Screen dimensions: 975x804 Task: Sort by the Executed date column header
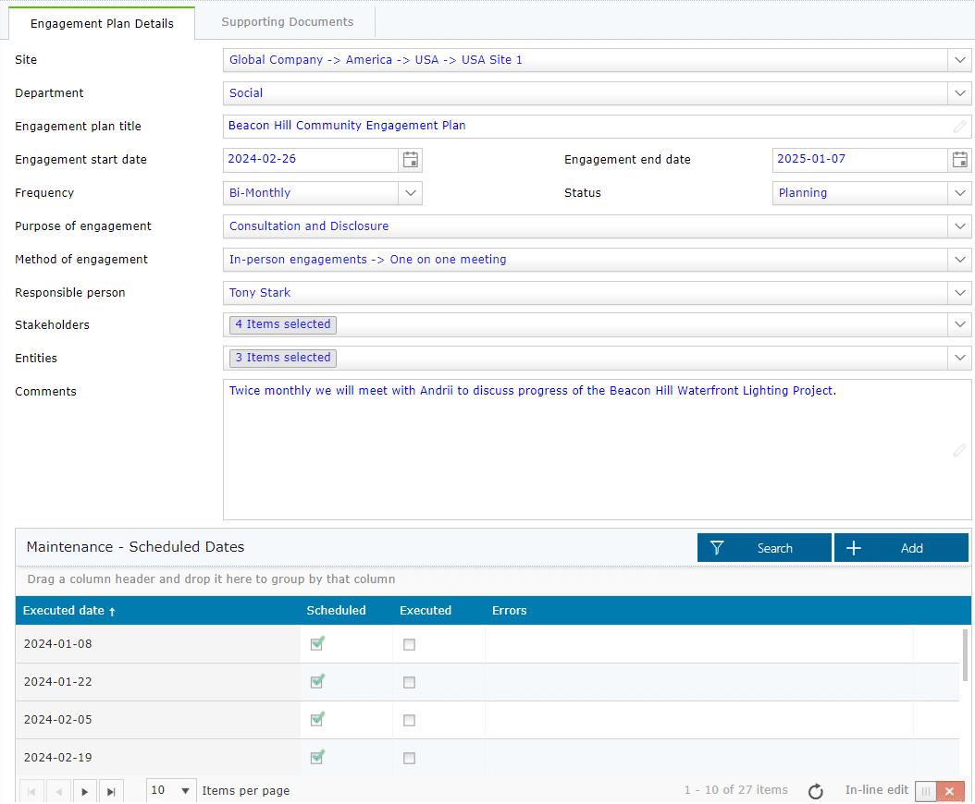point(69,610)
